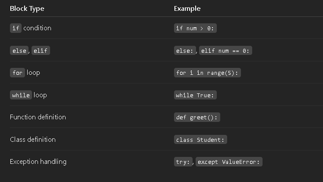323x182 pixels.
Task: Click the 'else' code tag
Action: point(19,51)
